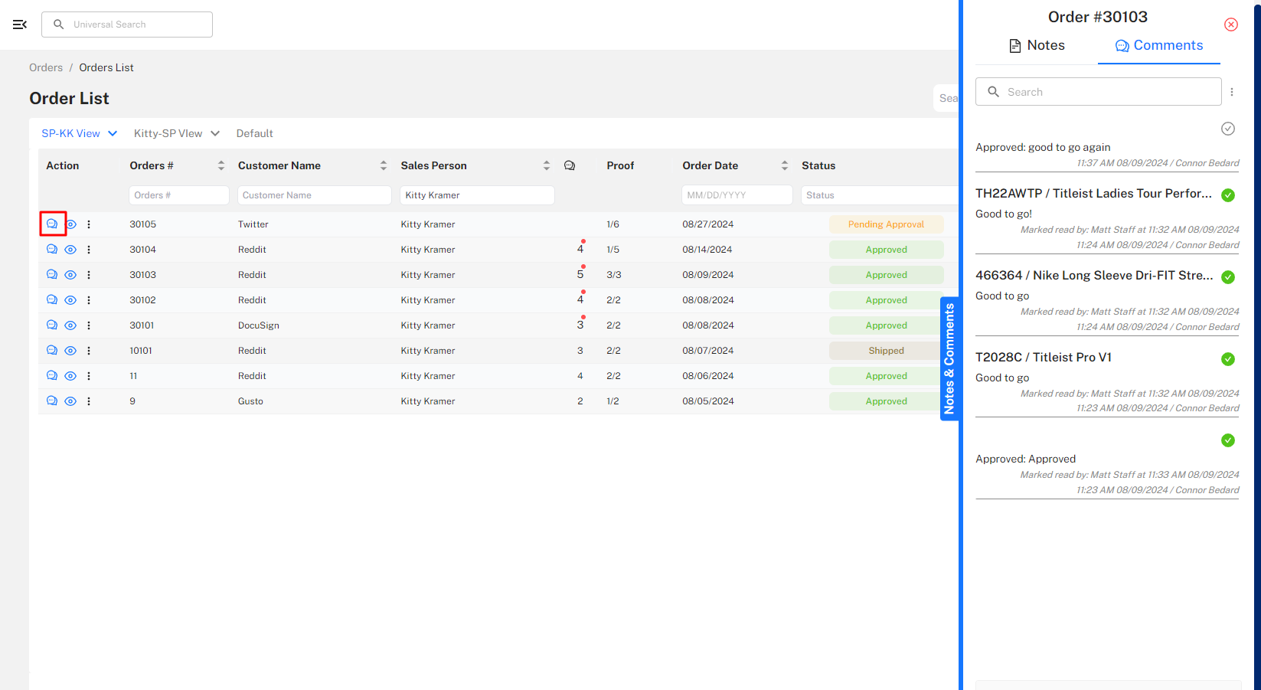Toggle the sidebar menu hamburger icon
The height and width of the screenshot is (690, 1261).
click(x=20, y=25)
